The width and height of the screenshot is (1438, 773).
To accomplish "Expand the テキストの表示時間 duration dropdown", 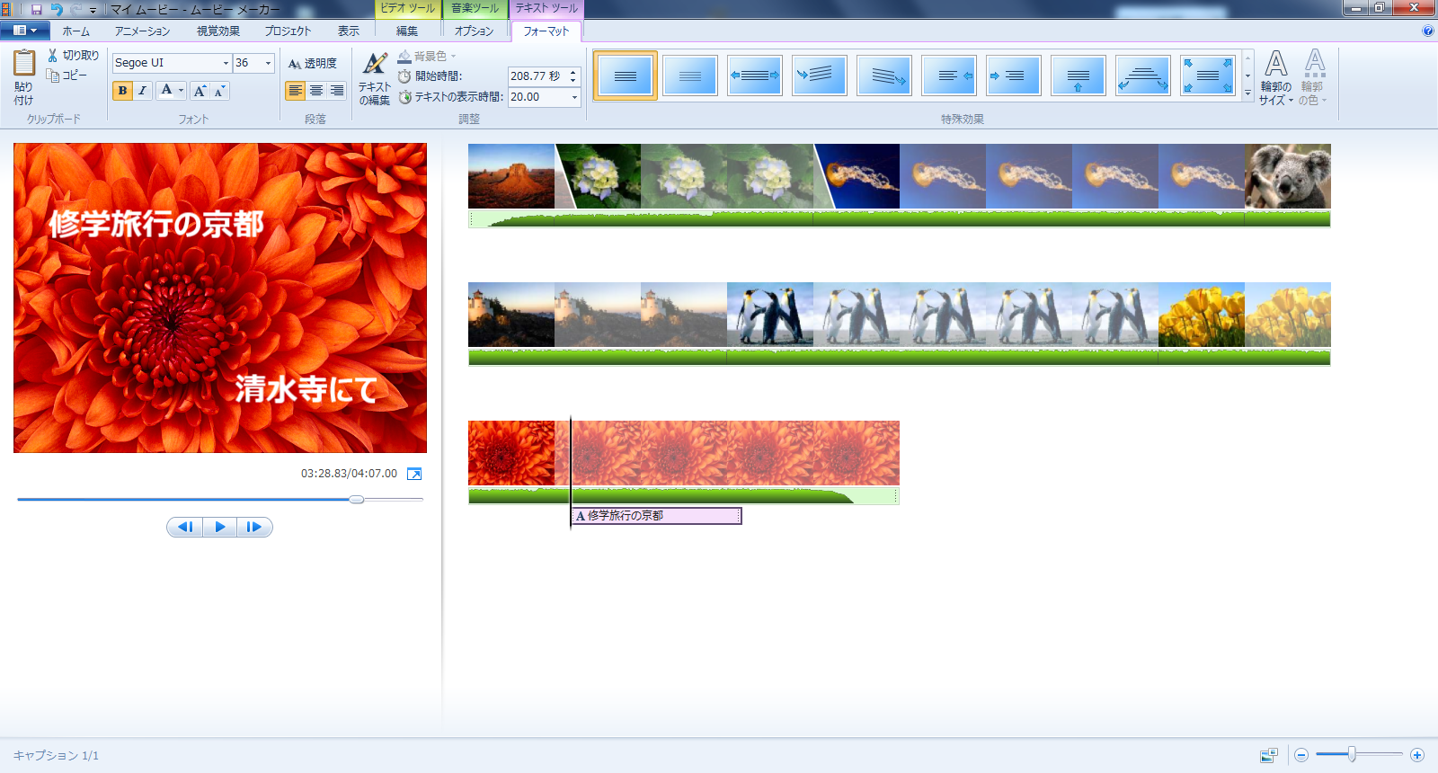I will coord(574,97).
